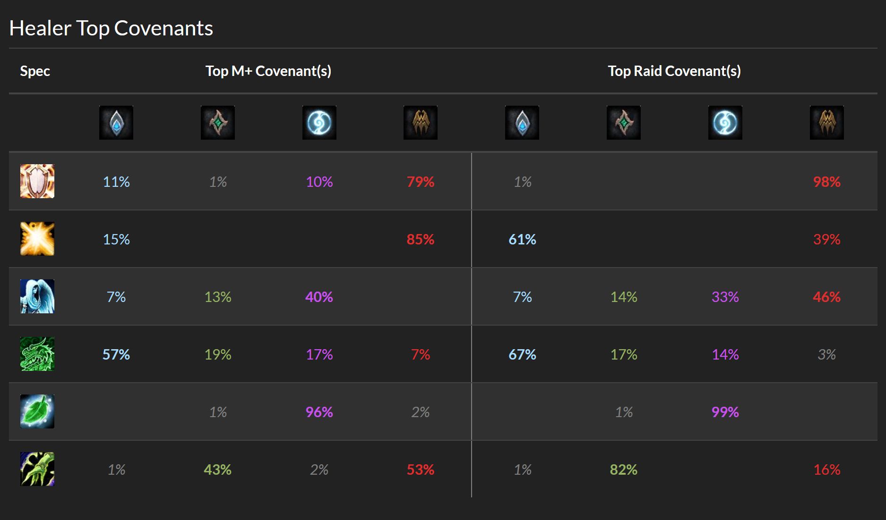This screenshot has height=520, width=886.
Task: Click the Spec column header
Action: coord(35,71)
